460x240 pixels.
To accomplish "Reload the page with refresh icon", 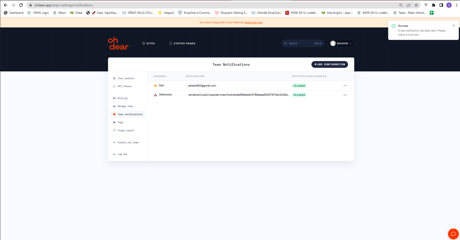I will [21, 5].
